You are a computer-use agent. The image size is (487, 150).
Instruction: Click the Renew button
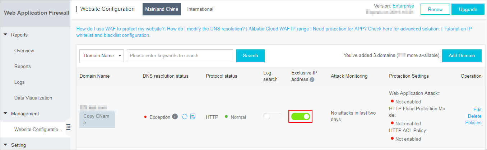pyautogui.click(x=435, y=10)
